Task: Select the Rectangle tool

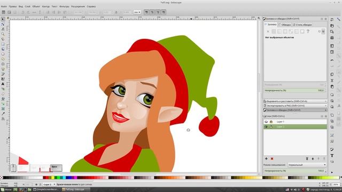Action: (x=3, y=44)
